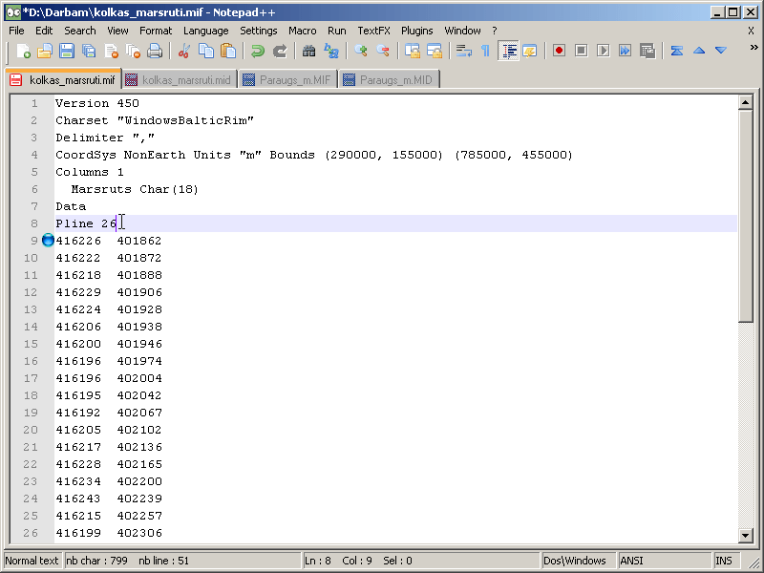The width and height of the screenshot is (764, 573).
Task: Switch to the Paraugs_m.MID tab
Action: (x=390, y=80)
